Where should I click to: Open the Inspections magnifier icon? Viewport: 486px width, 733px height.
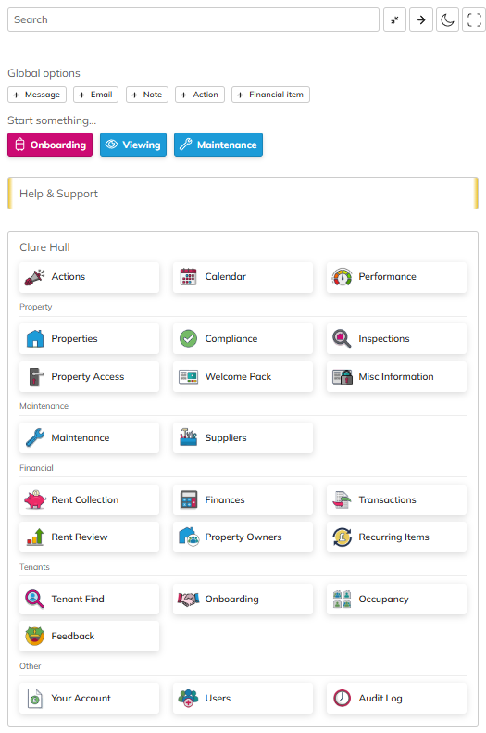coord(342,338)
